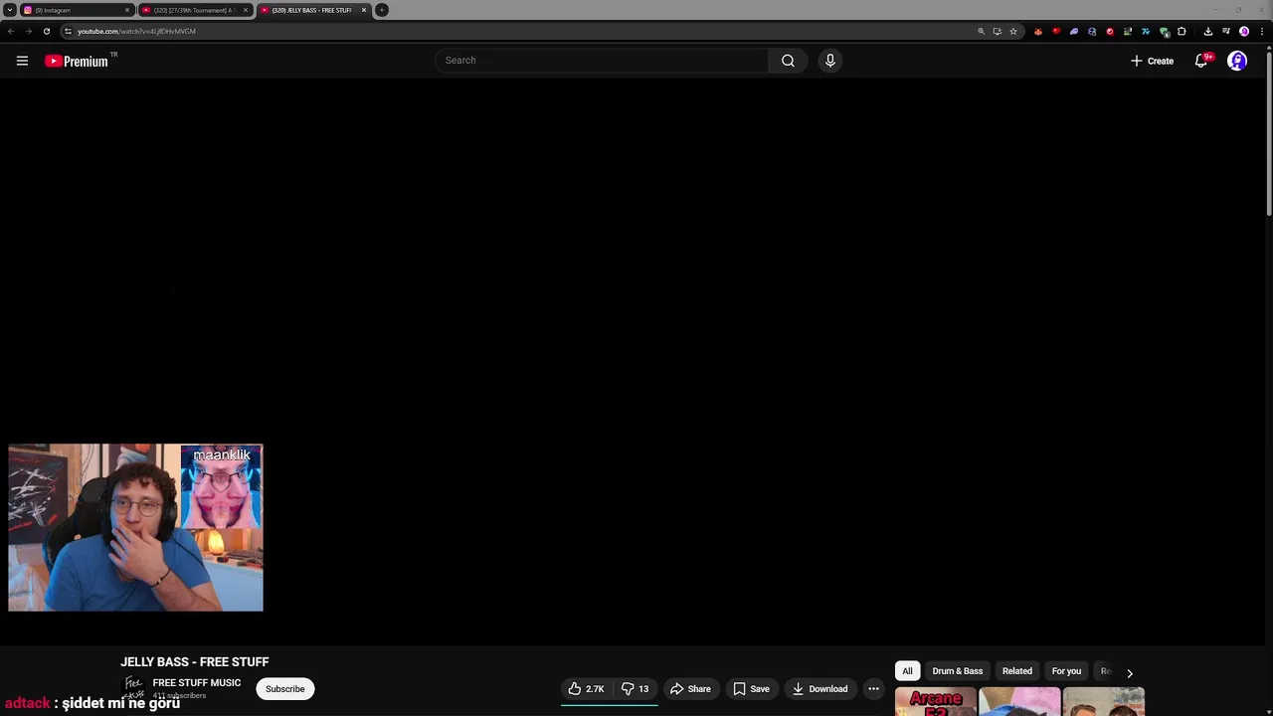Image resolution: width=1273 pixels, height=716 pixels.
Task: Open the purple leaf extension icon
Action: [x=1074, y=31]
